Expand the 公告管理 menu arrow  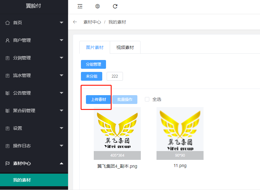point(61,93)
